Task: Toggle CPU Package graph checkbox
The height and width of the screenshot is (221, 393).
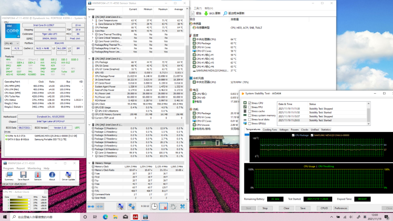Action: point(293,135)
